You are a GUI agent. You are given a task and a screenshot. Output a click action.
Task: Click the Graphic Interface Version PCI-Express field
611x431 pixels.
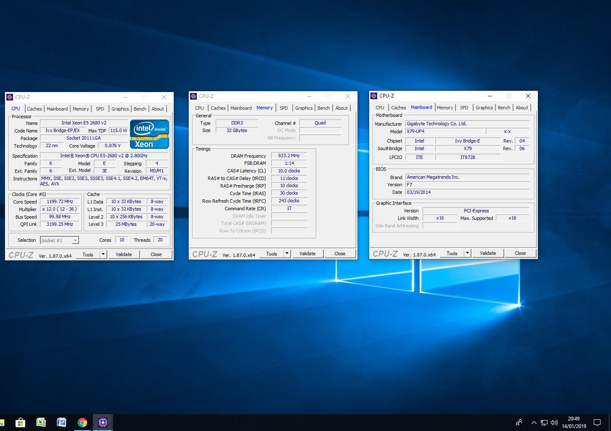(476, 211)
